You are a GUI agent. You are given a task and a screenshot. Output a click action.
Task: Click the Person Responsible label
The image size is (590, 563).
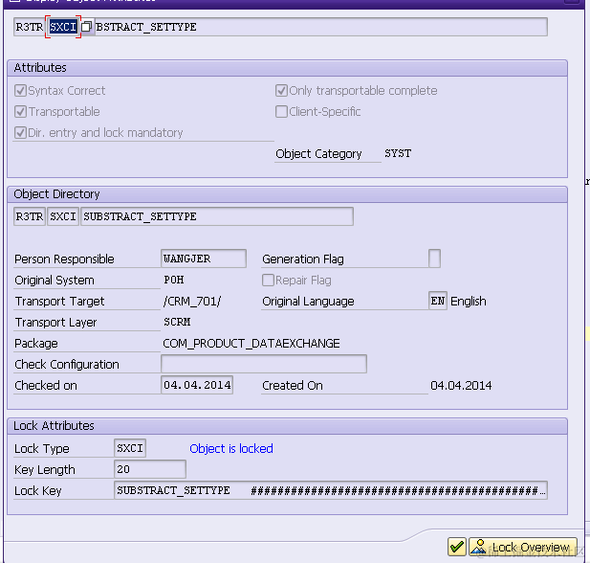click(64, 259)
